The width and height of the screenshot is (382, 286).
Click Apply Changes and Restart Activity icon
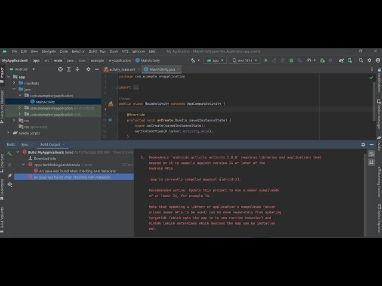coord(275,60)
